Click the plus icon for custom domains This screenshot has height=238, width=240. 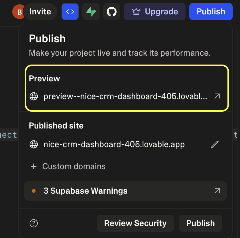(x=34, y=166)
